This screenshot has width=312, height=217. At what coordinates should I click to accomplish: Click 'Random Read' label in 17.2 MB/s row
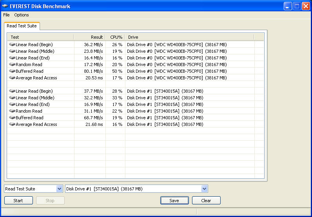(x=29, y=65)
